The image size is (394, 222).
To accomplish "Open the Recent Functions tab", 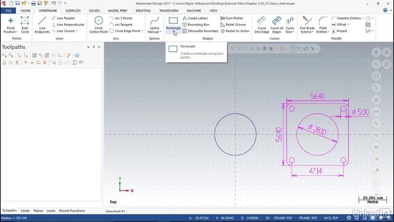I will (72, 211).
